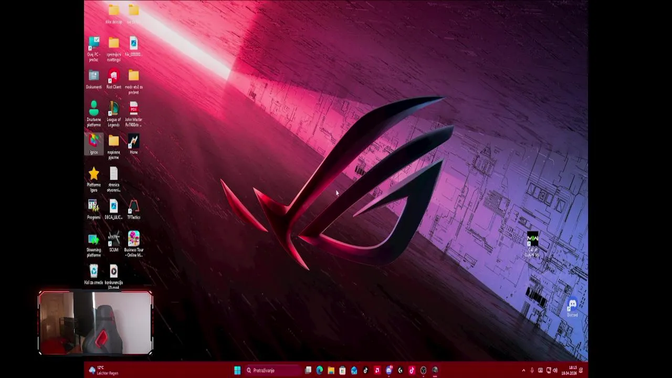
Task: Open Task View from the taskbar
Action: (x=308, y=370)
